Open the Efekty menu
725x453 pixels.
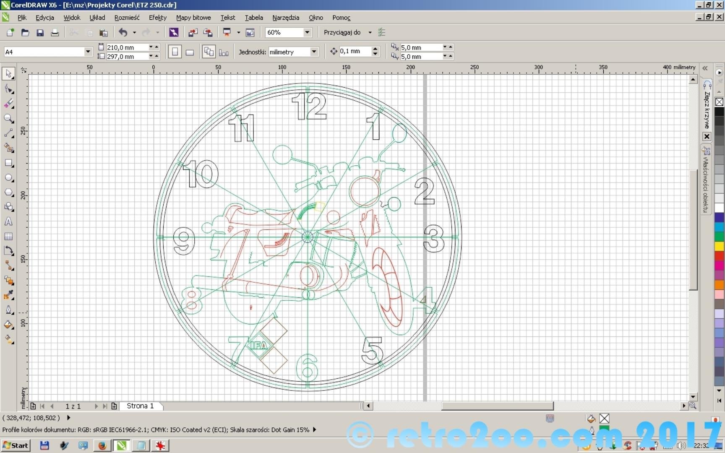pos(157,18)
